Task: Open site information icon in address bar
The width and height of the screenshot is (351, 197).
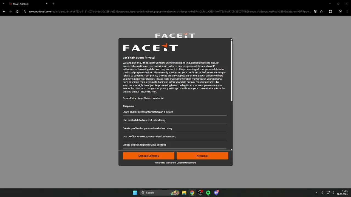Action: click(25, 11)
